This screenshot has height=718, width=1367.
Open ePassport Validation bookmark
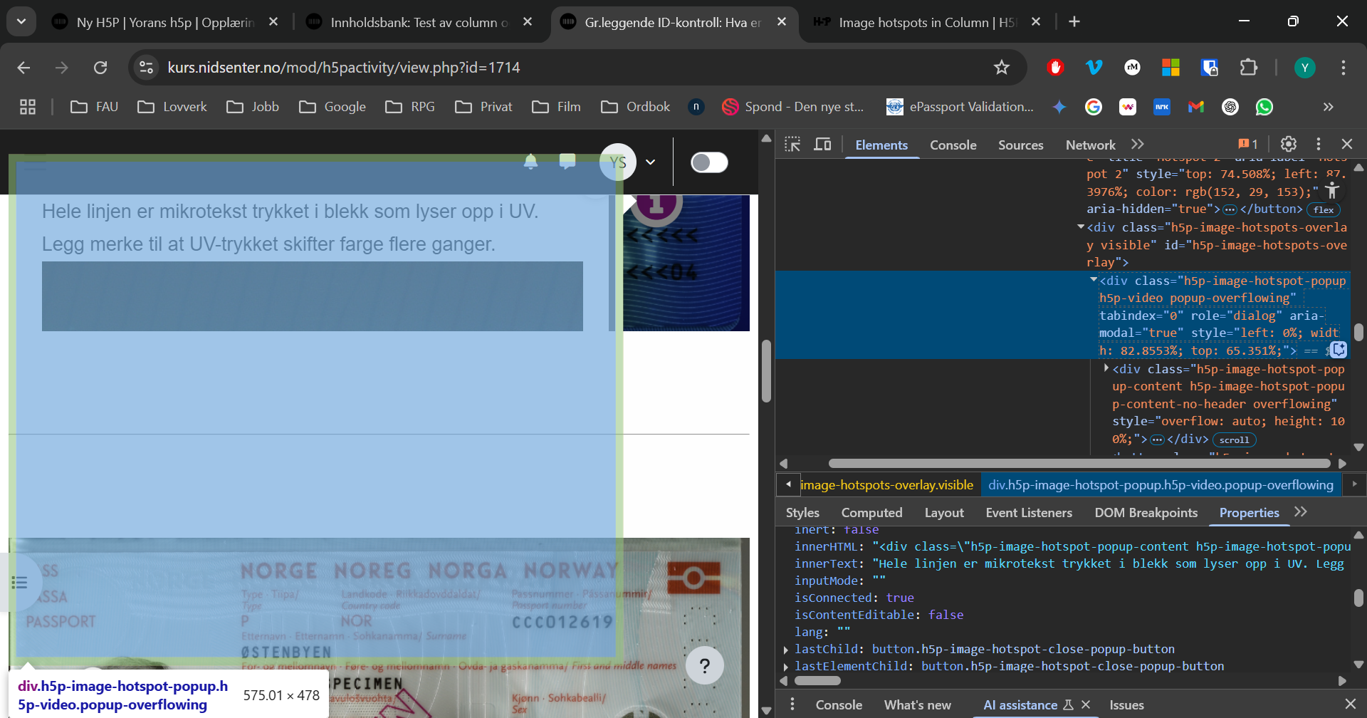click(960, 107)
